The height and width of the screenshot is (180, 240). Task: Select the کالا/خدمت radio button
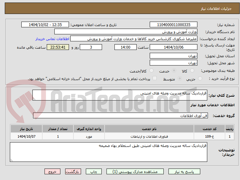[x=151, y=71]
